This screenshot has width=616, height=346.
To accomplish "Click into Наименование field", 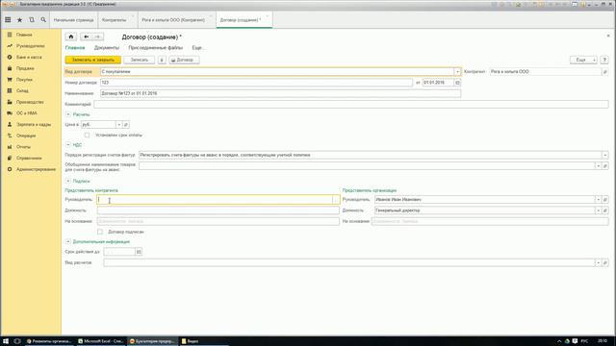I will point(280,94).
